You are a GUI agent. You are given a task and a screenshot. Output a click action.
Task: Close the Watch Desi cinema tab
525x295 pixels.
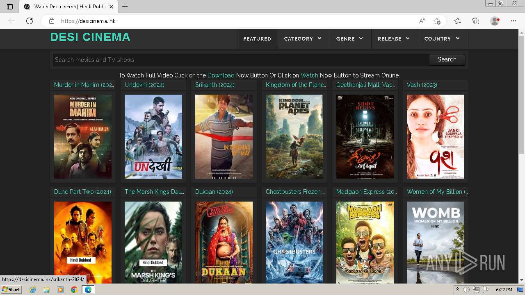click(x=111, y=7)
